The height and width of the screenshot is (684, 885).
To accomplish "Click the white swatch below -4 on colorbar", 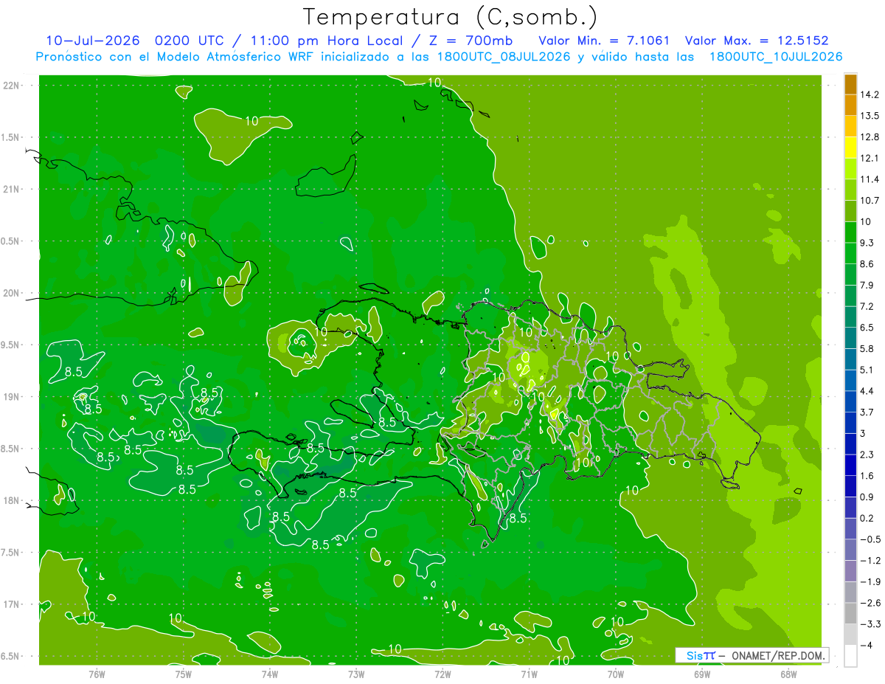I will point(850,656).
